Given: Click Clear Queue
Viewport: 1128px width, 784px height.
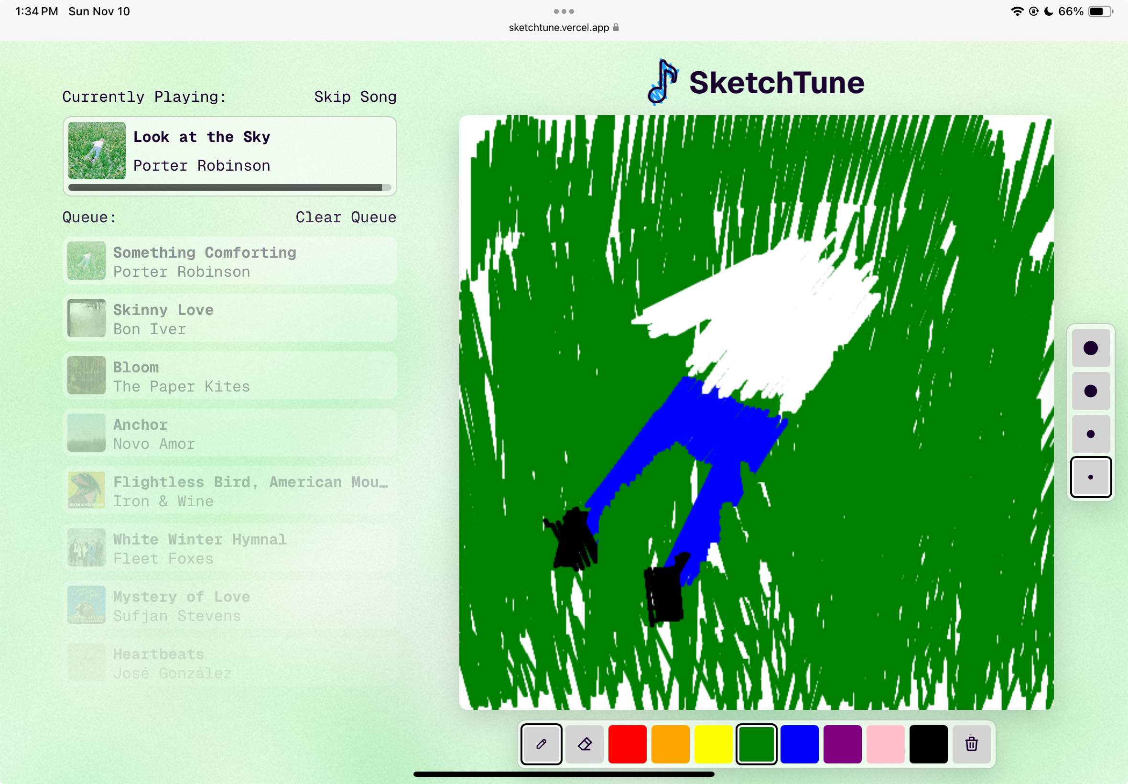Looking at the screenshot, I should [x=346, y=217].
